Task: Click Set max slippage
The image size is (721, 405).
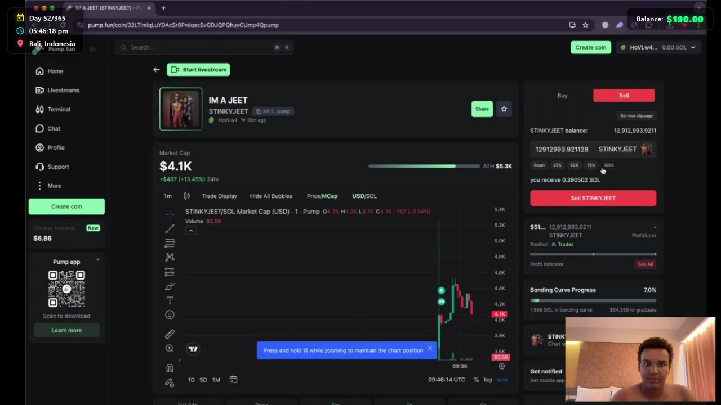Action: click(x=637, y=116)
